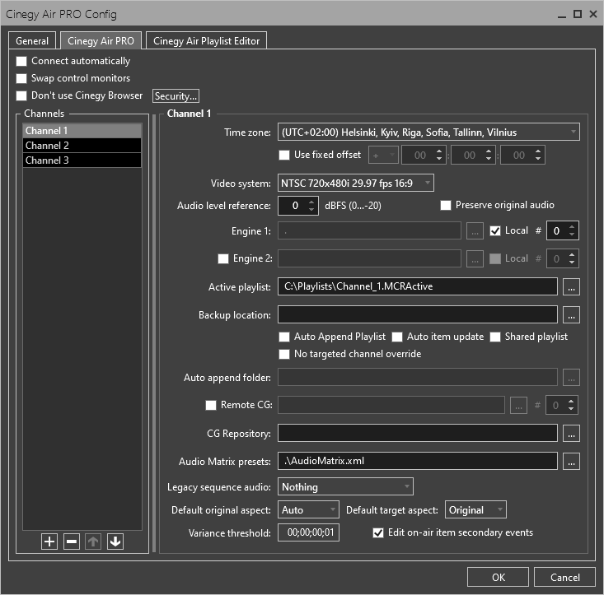Toggle Swap control monitors
The image size is (604, 595).
tap(21, 78)
